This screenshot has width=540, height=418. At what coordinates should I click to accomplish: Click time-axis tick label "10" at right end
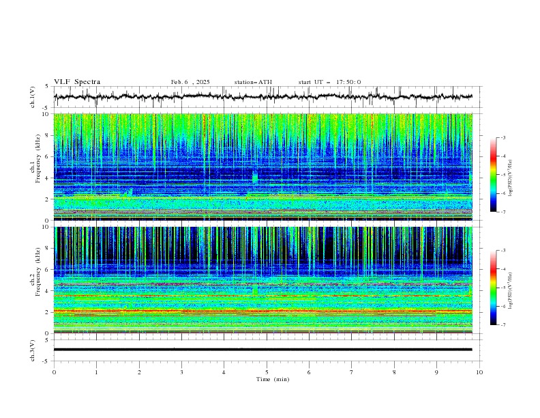tap(479, 372)
